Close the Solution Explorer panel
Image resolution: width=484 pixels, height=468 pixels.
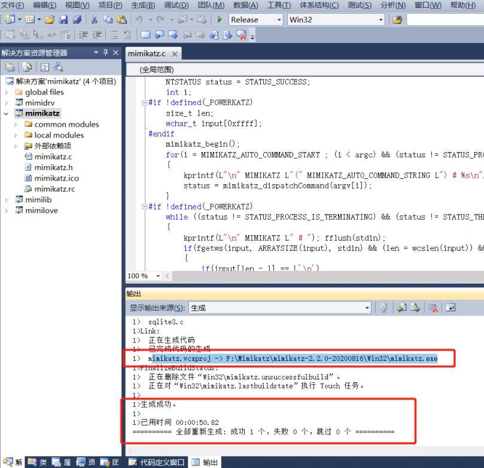coord(115,53)
